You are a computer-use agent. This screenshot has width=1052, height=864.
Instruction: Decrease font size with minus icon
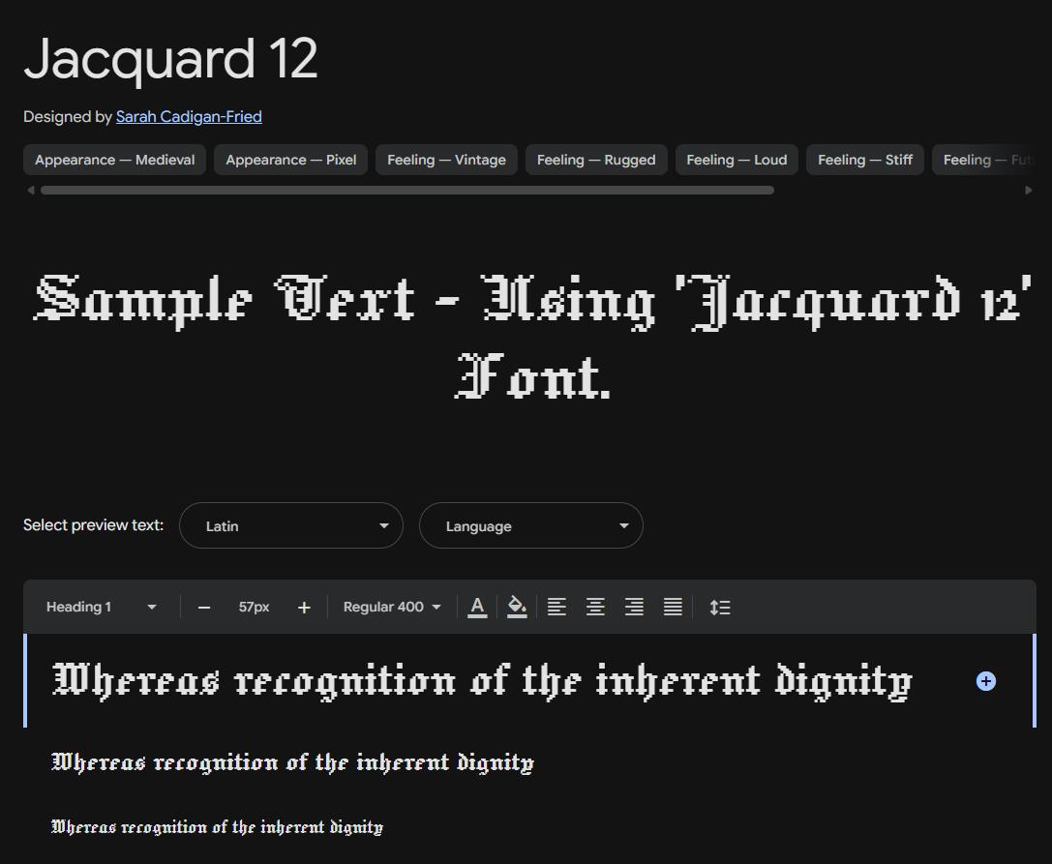point(204,608)
